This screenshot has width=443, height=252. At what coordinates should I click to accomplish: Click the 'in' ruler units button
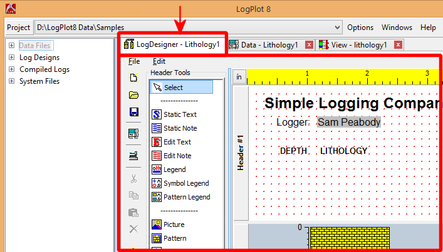pyautogui.click(x=239, y=77)
